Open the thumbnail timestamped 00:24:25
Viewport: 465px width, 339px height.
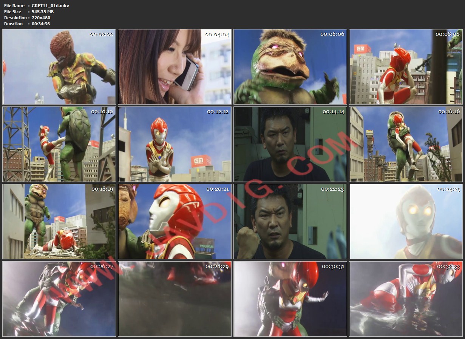click(x=406, y=222)
